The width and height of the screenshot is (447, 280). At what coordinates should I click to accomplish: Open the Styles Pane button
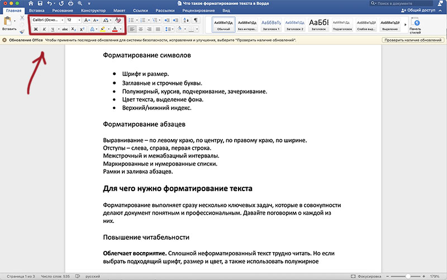(415, 25)
